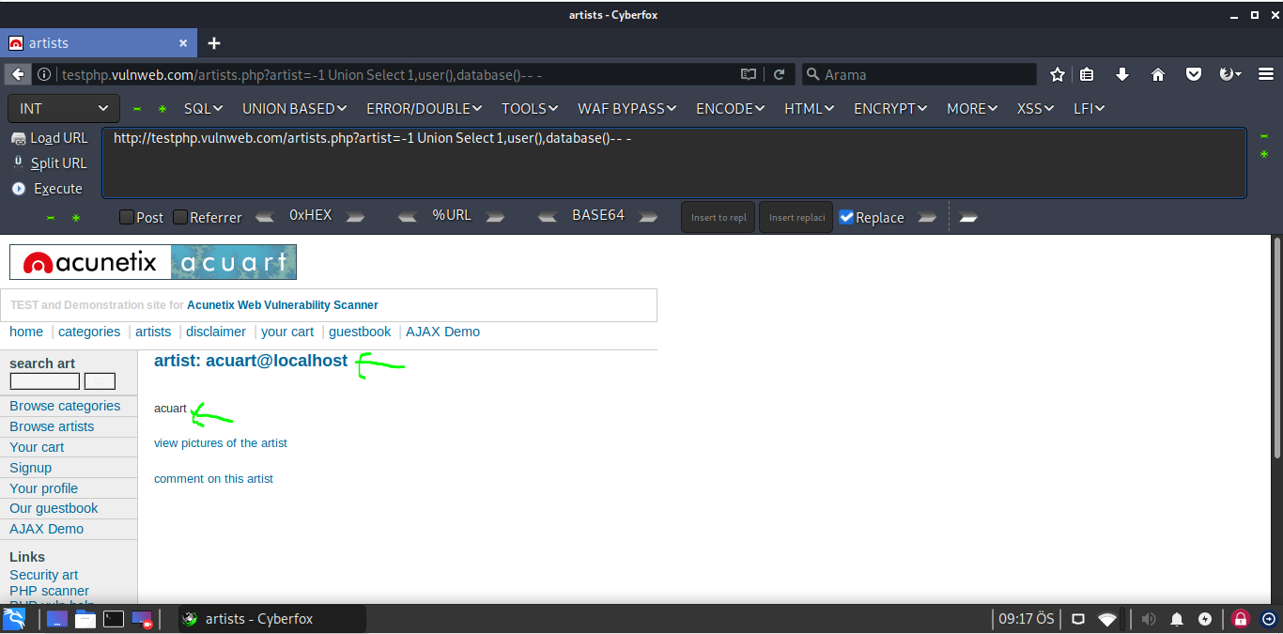
Task: Open Browse categories in sidebar
Action: point(65,406)
